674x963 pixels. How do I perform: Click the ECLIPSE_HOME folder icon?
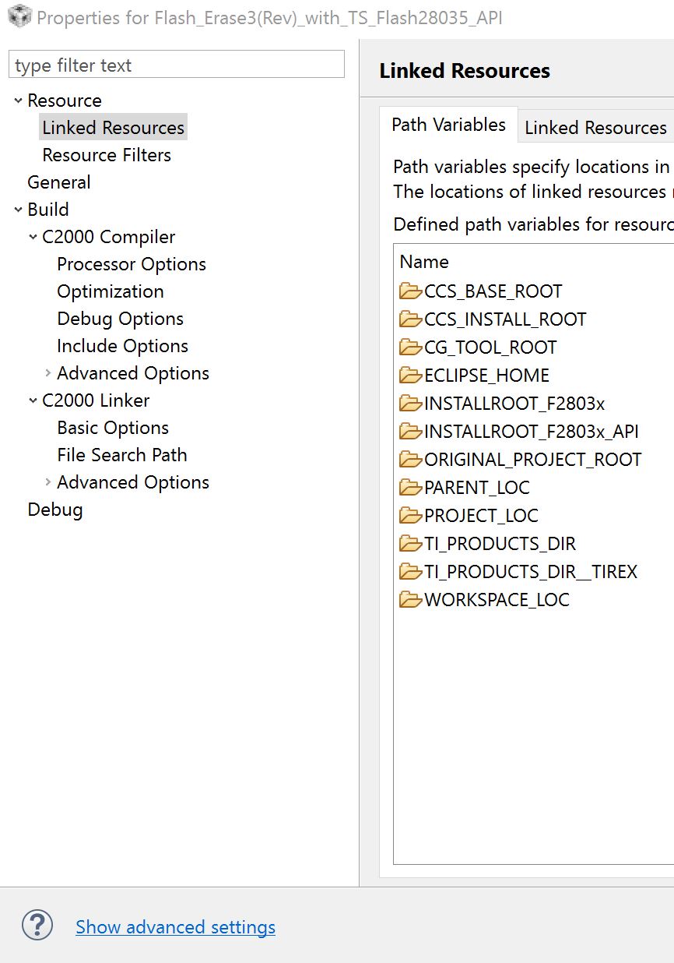coord(410,376)
